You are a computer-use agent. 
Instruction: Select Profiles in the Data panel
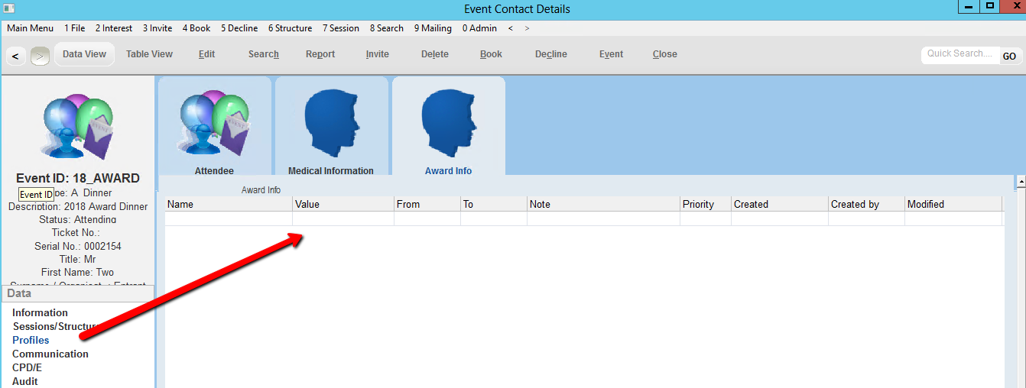tap(31, 340)
